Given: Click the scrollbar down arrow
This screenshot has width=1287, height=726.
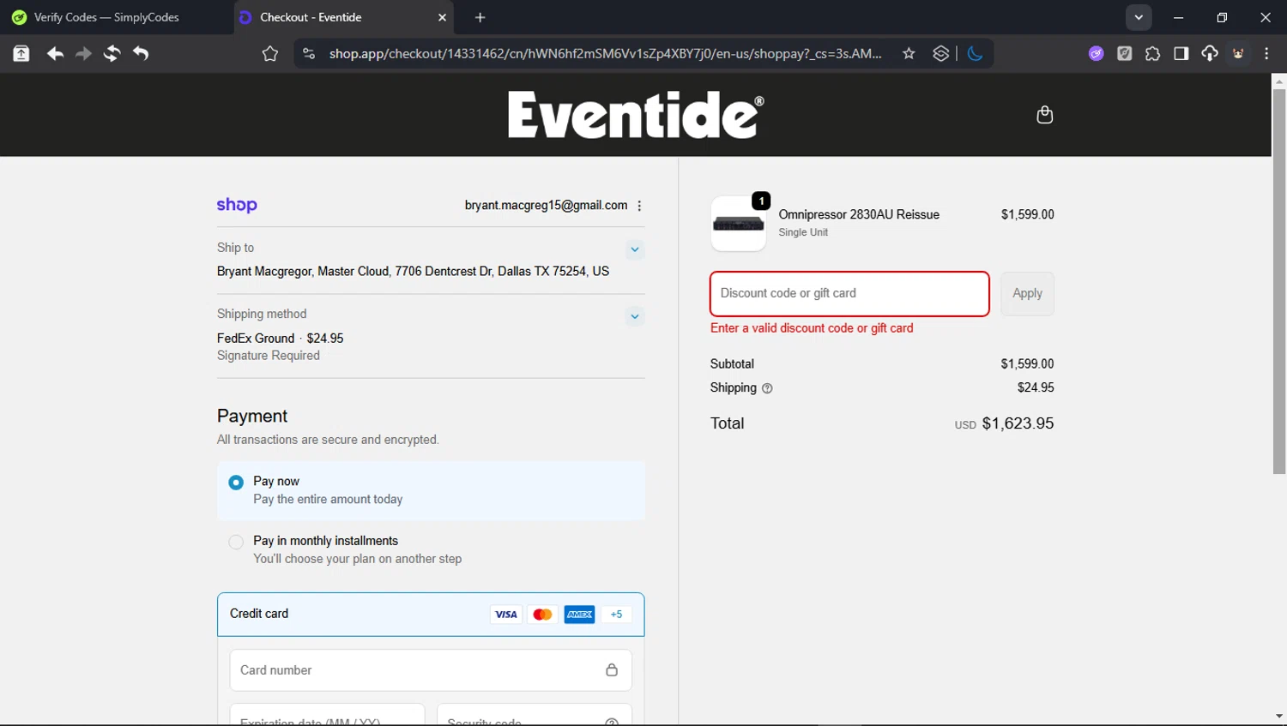Looking at the screenshot, I should click(x=1278, y=717).
